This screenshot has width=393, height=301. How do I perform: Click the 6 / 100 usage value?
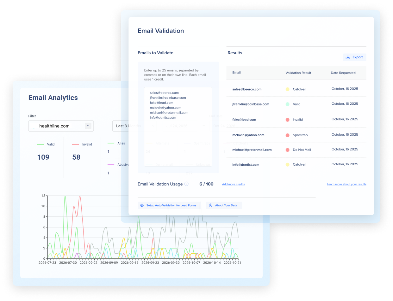coord(206,184)
